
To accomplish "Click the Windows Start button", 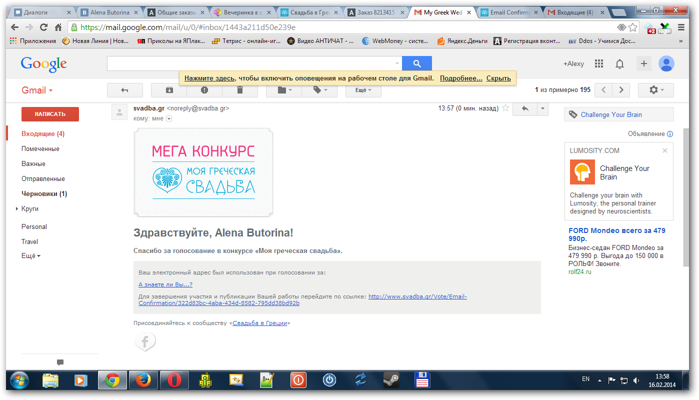I will [19, 380].
